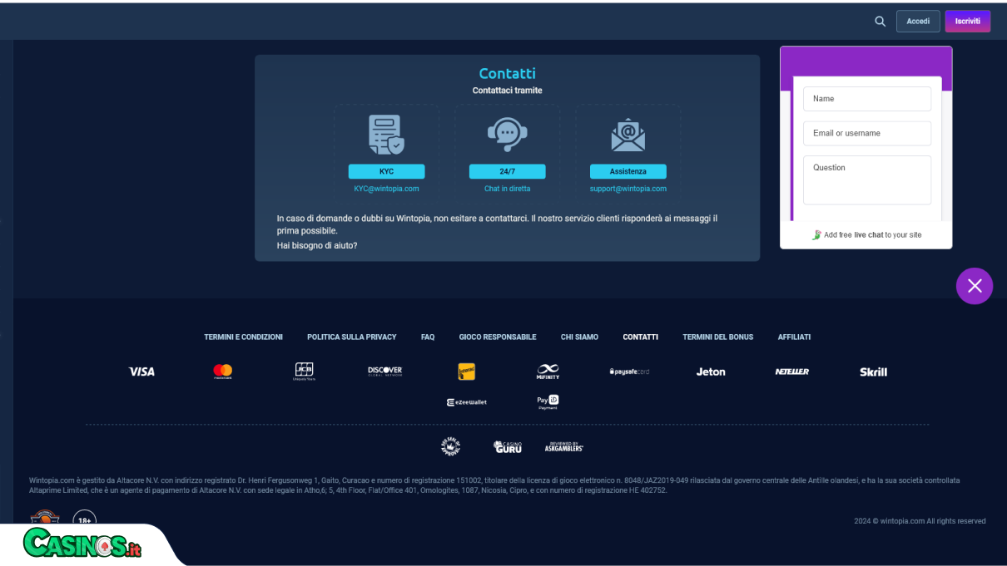
Task: Click the crown seal approval badge
Action: [450, 447]
